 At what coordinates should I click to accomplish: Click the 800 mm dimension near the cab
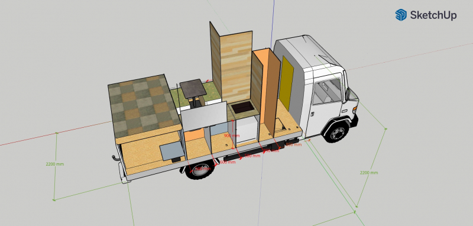[293, 144]
